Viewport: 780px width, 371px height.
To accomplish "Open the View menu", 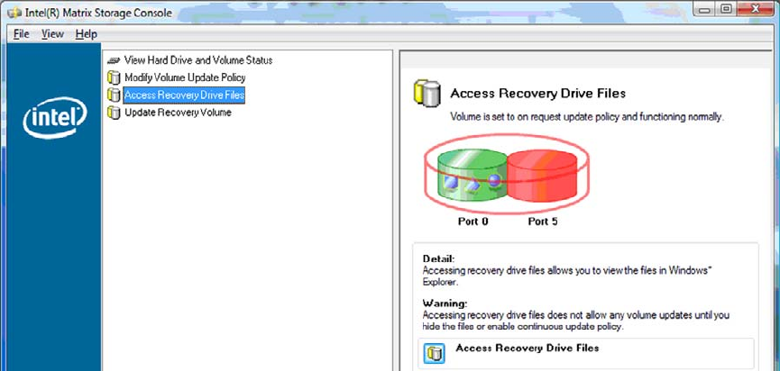I will [52, 34].
